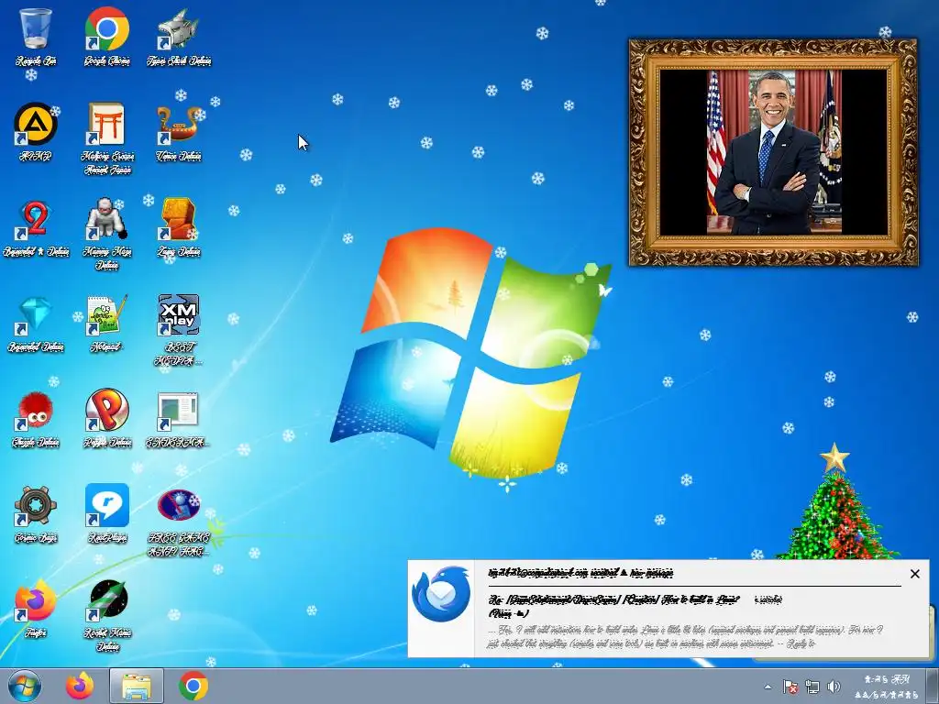
Task: Select the XMPlay desktop shortcut
Action: [x=179, y=330]
